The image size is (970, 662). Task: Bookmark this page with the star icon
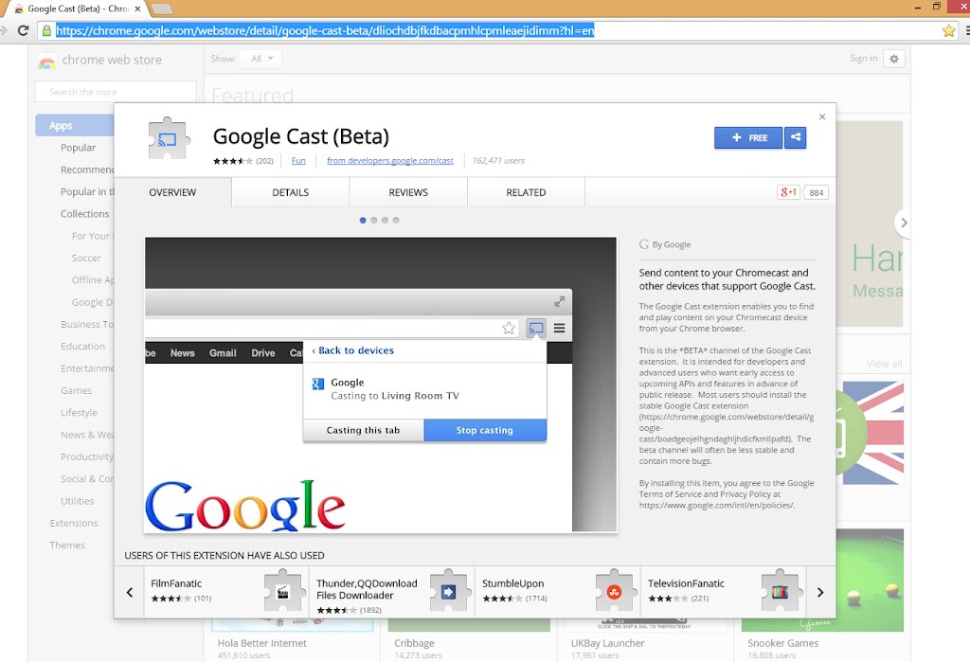tap(948, 30)
